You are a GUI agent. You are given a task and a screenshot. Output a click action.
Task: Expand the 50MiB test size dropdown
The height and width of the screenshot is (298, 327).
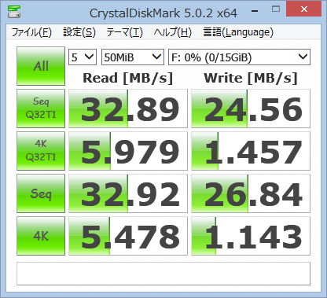tap(133, 57)
